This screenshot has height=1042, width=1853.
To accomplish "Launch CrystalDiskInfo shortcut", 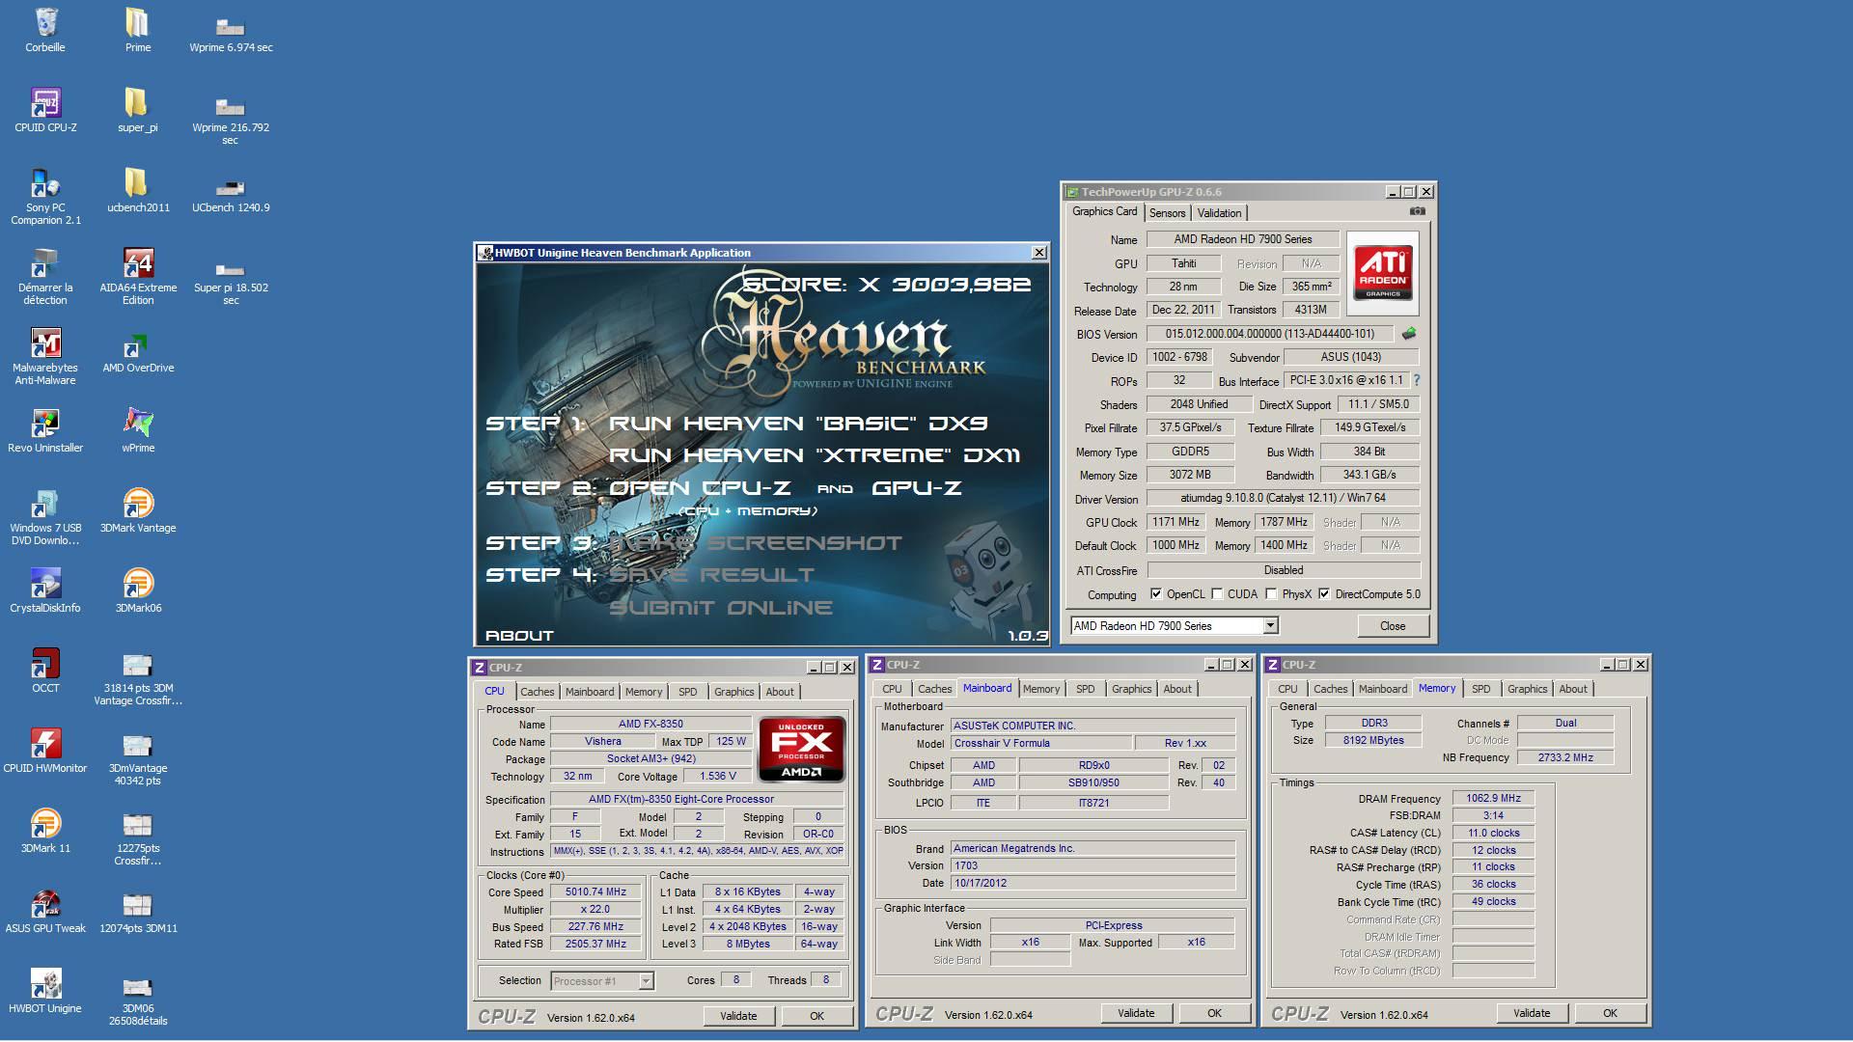I will [x=45, y=590].
